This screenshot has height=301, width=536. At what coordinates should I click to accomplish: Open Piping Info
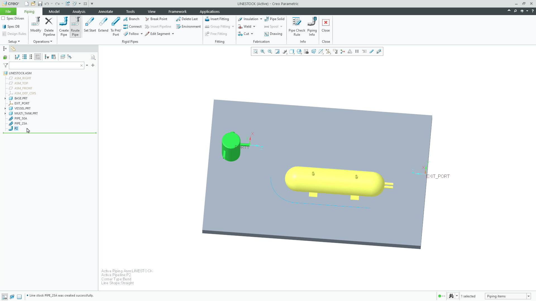312,27
